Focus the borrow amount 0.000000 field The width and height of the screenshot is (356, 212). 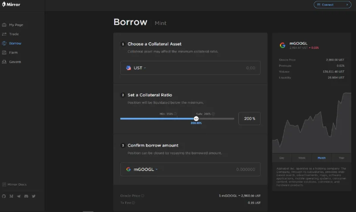point(246,169)
